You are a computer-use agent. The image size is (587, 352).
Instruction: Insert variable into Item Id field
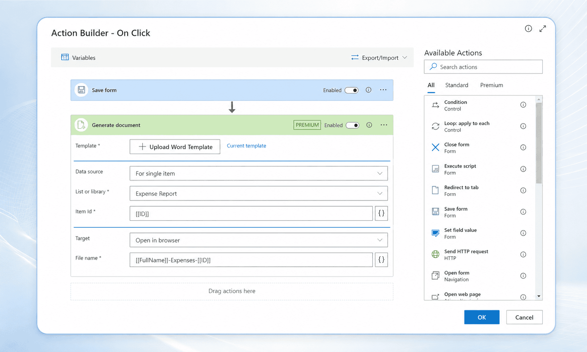381,214
